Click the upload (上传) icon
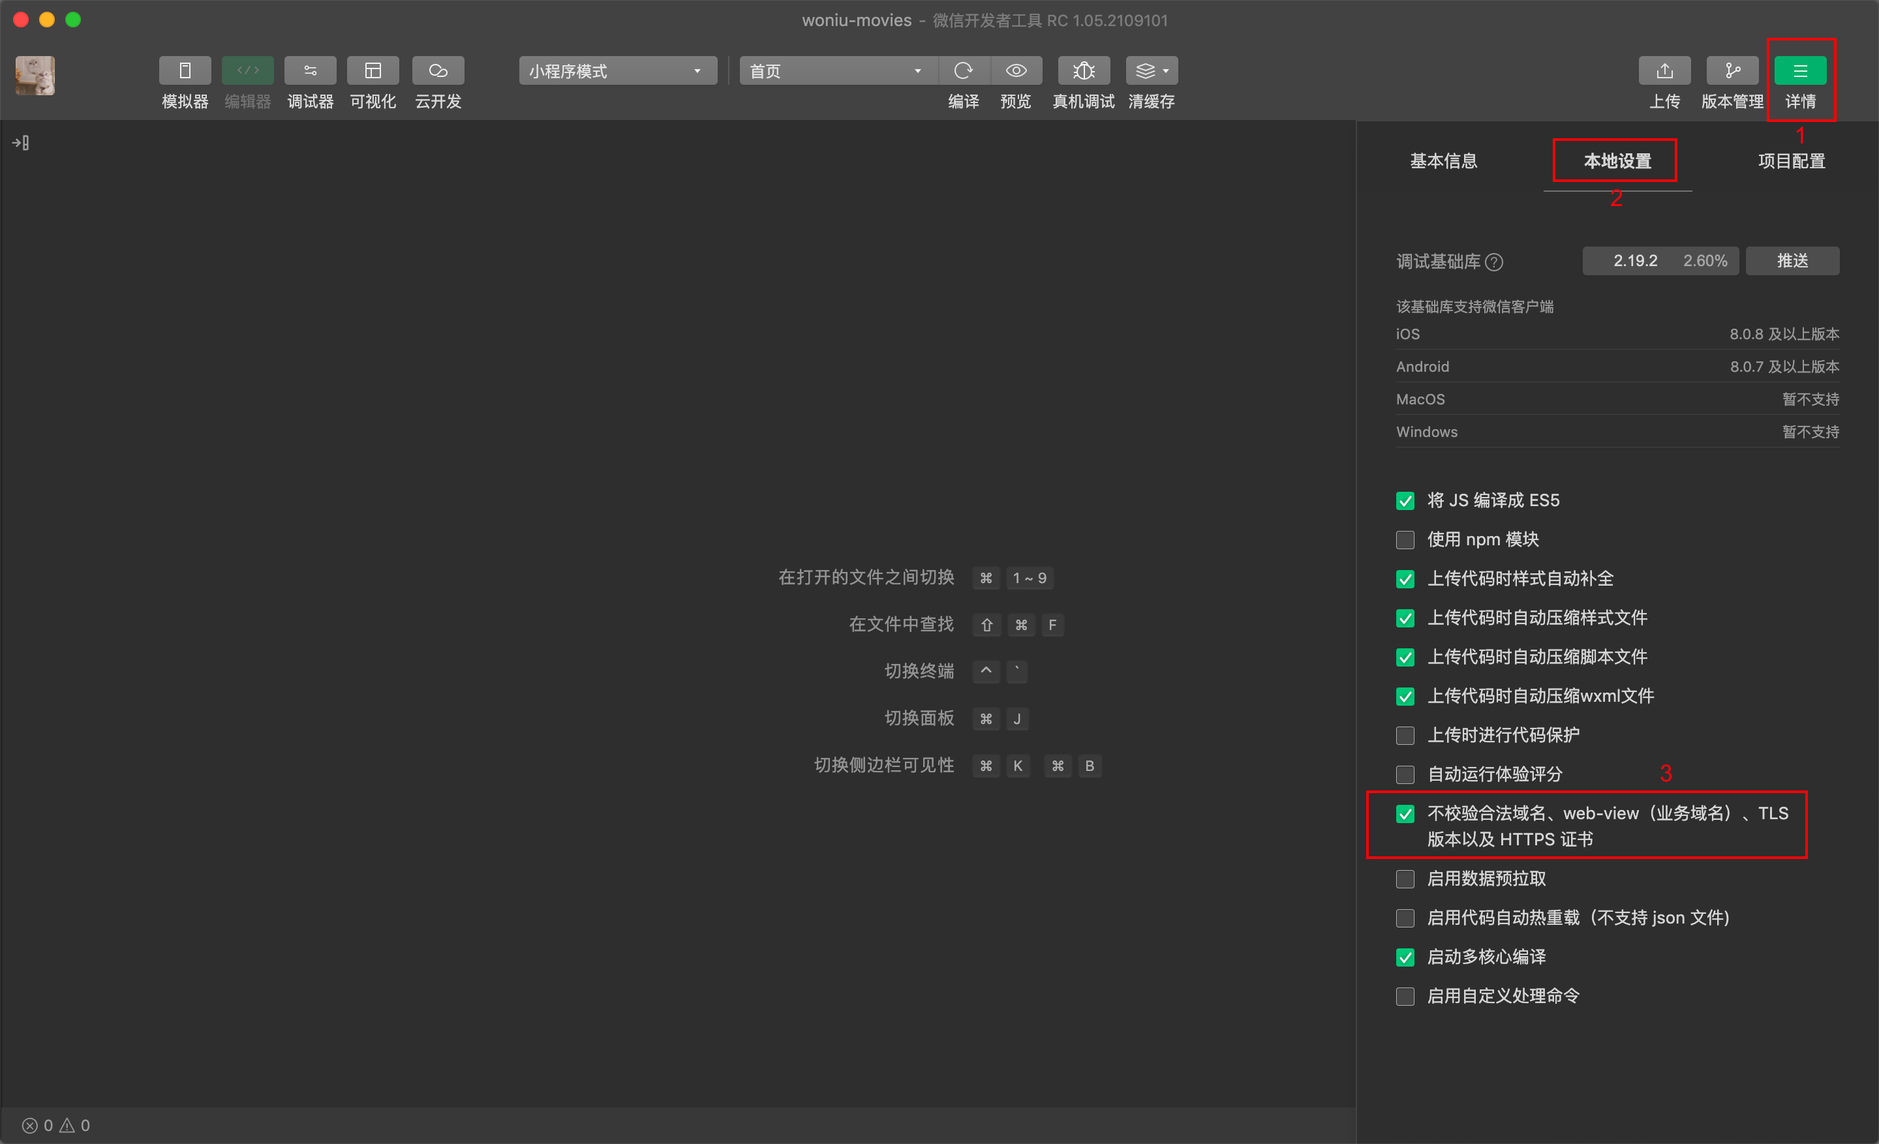The image size is (1879, 1144). [x=1665, y=71]
